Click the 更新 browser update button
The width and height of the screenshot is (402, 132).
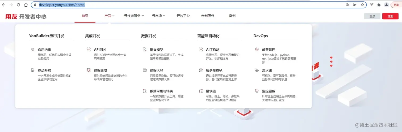[x=396, y=5]
